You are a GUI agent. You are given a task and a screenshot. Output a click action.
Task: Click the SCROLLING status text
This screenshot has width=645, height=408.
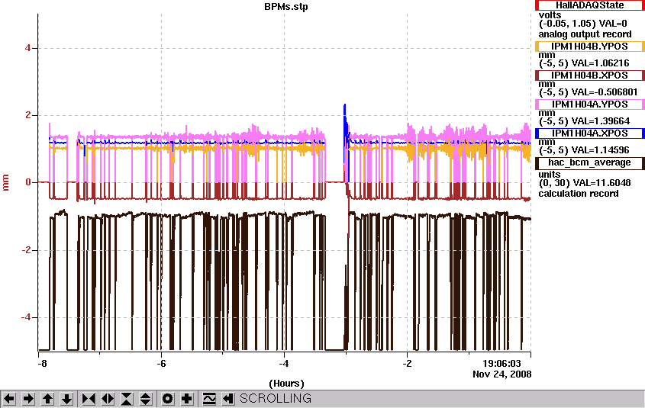pyautogui.click(x=276, y=399)
